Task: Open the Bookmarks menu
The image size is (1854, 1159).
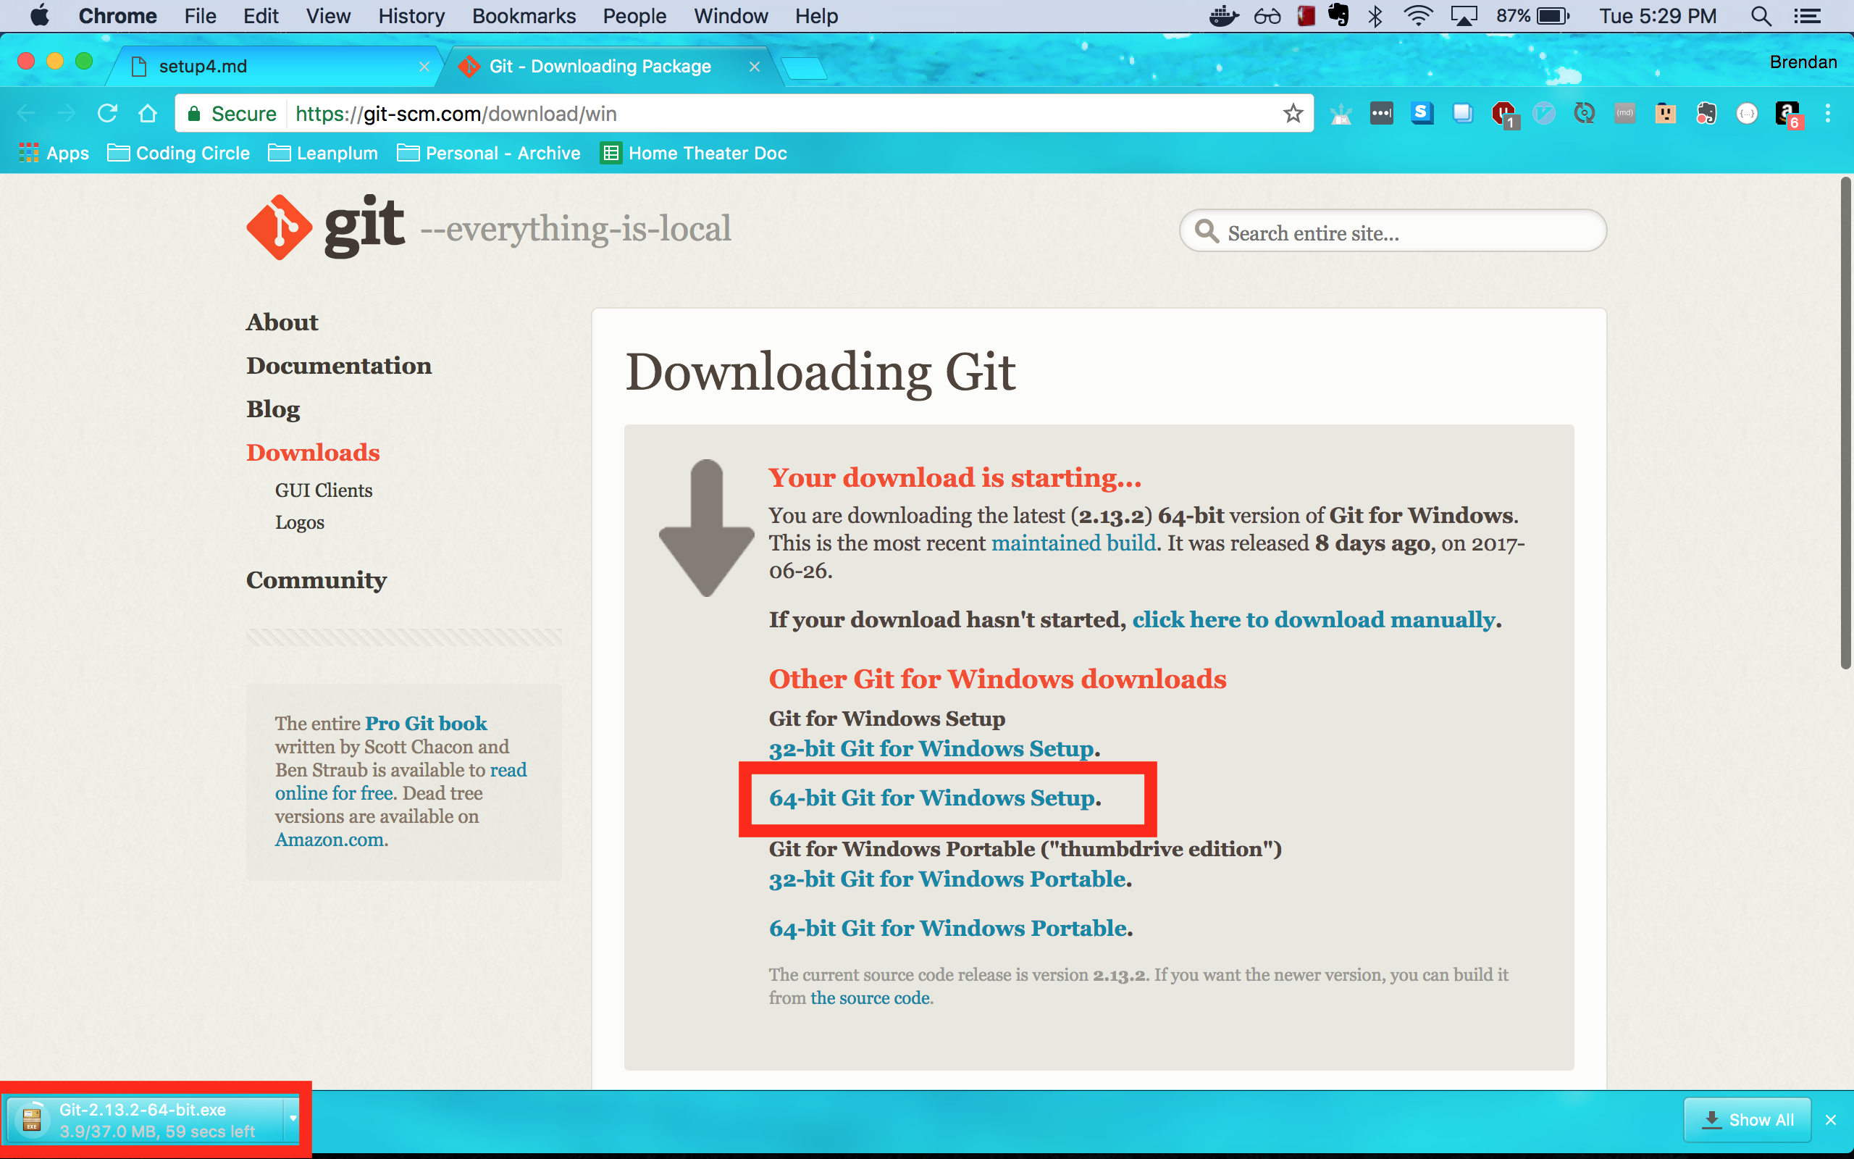Action: 524,16
